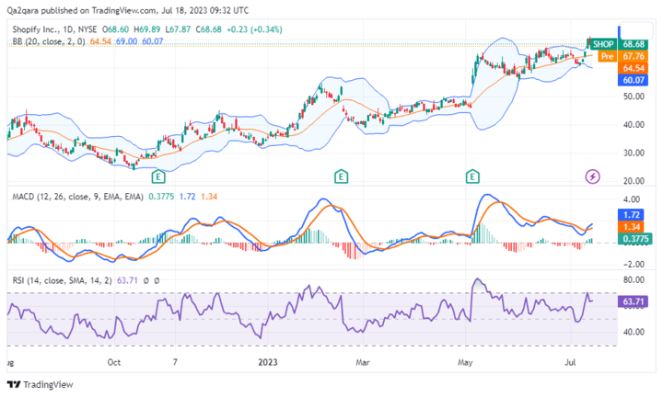Click the 69.00 upper band legend value

126,41
